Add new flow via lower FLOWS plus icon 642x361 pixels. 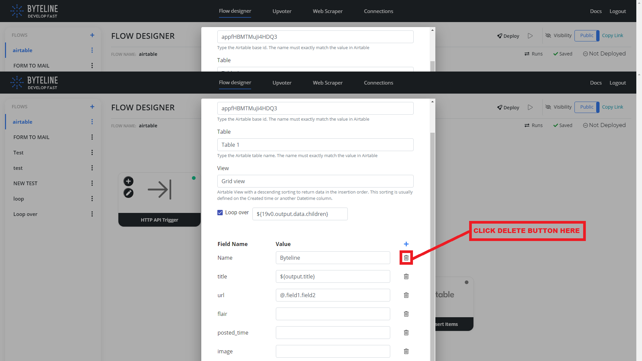(x=92, y=107)
